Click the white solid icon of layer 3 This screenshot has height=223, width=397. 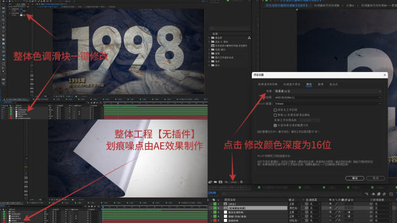pyautogui.click(x=225, y=213)
